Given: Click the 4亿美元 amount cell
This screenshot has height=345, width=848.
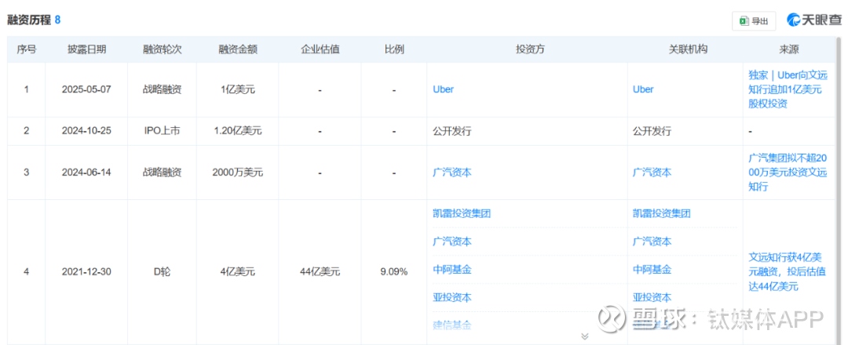Looking at the screenshot, I should pyautogui.click(x=238, y=271).
